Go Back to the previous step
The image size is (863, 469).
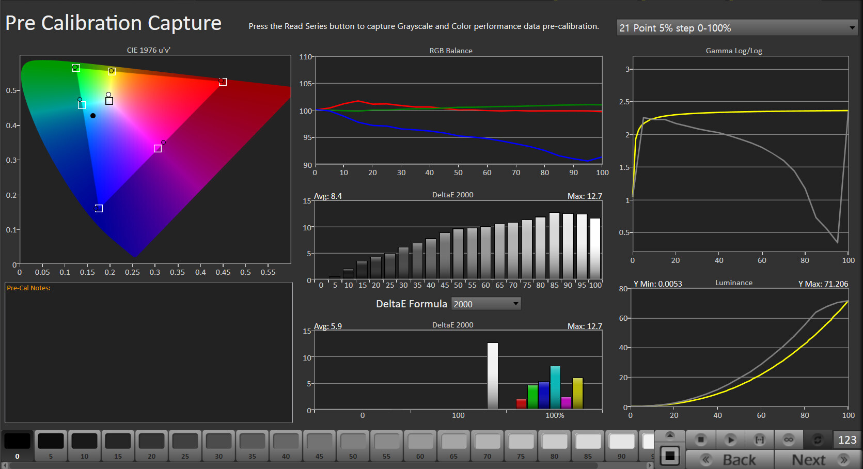pos(730,459)
